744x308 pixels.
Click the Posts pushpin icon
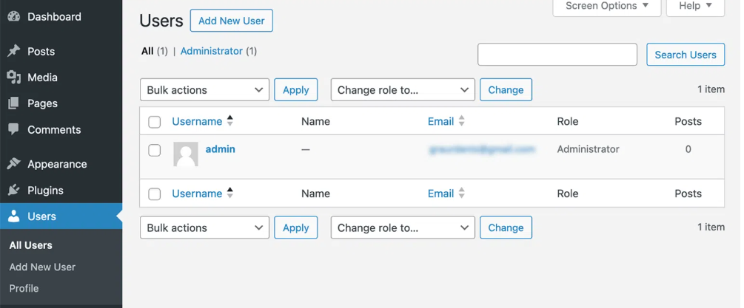13,51
